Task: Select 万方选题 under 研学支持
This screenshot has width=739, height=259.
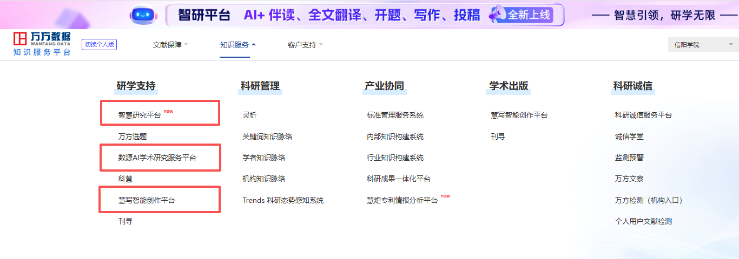Action: pos(133,137)
